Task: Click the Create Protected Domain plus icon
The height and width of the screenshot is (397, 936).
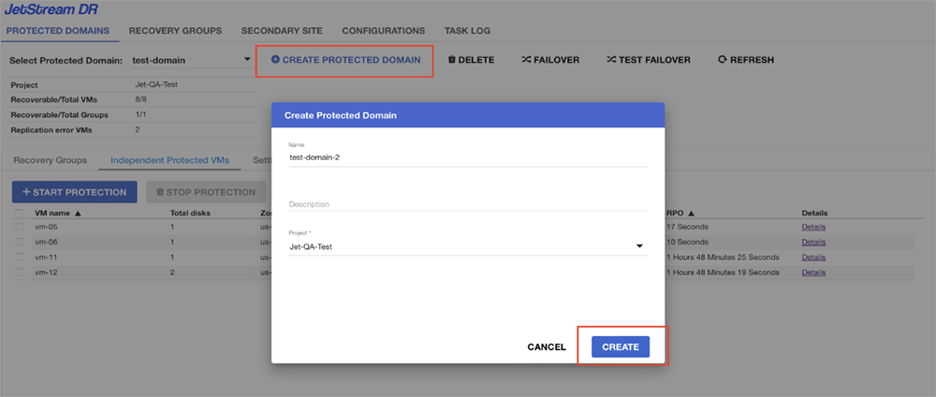Action: pyautogui.click(x=275, y=60)
